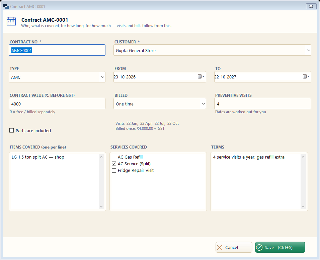Open the TO date calendar picker

point(306,76)
